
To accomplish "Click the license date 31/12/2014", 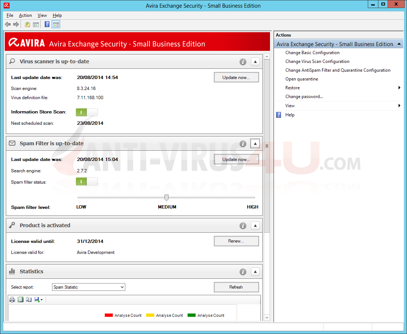I will click(90, 241).
